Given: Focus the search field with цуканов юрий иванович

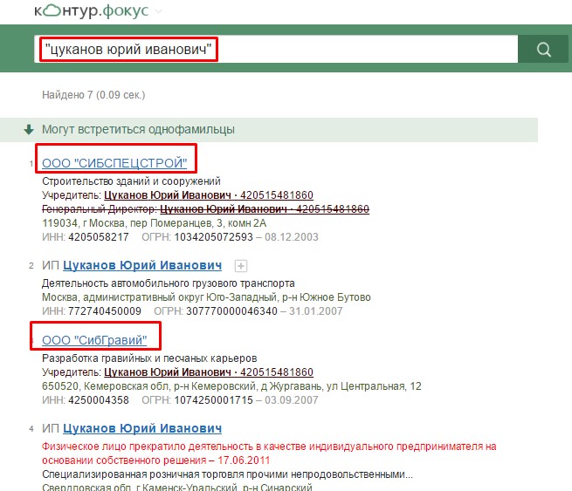Looking at the screenshot, I should click(x=276, y=49).
